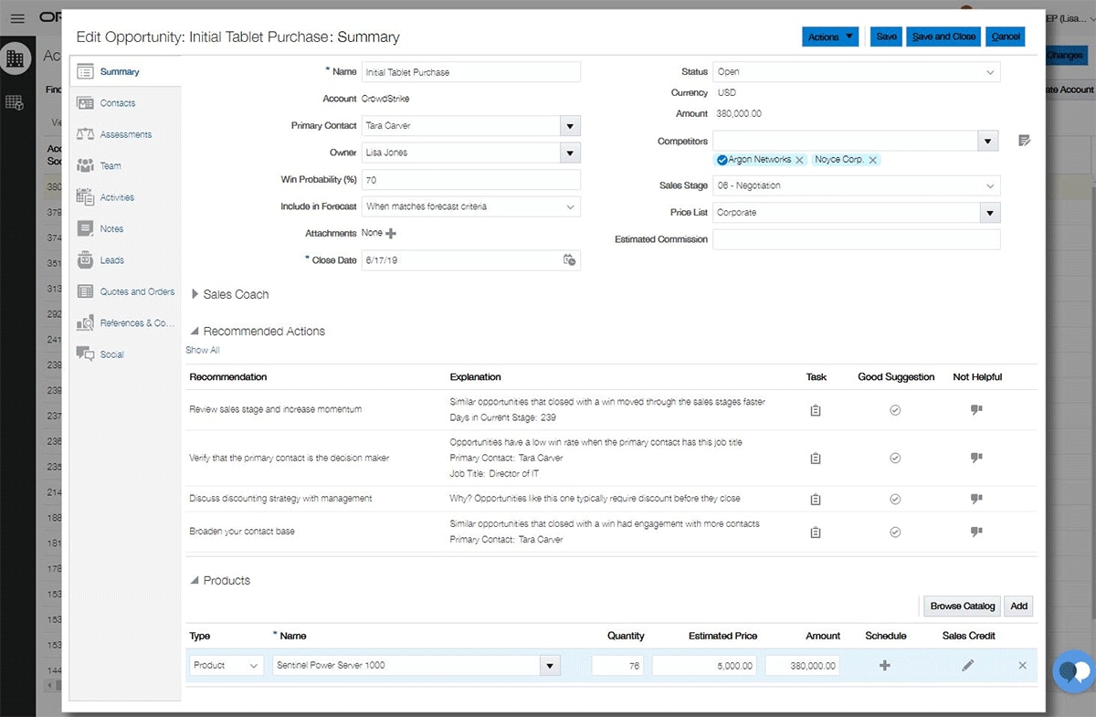Image resolution: width=1096 pixels, height=717 pixels.
Task: Switch to the Contacts tab
Action: (118, 103)
